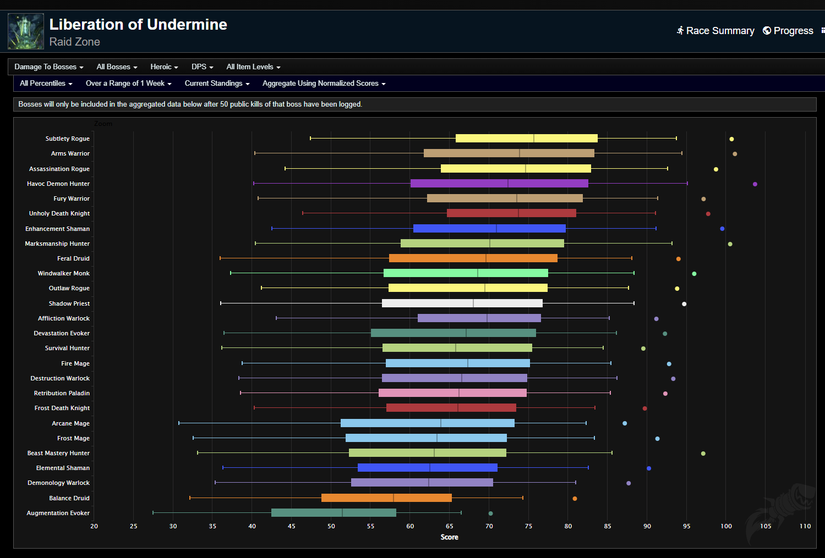Expand Aggregate Using Normalized Scores options

pos(324,84)
